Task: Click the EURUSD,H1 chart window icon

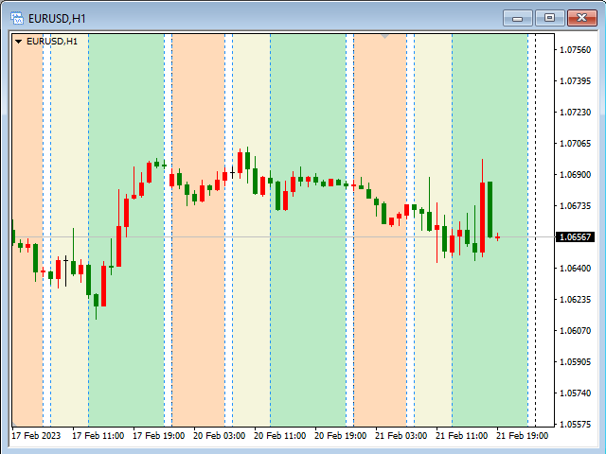Action: pos(17,18)
